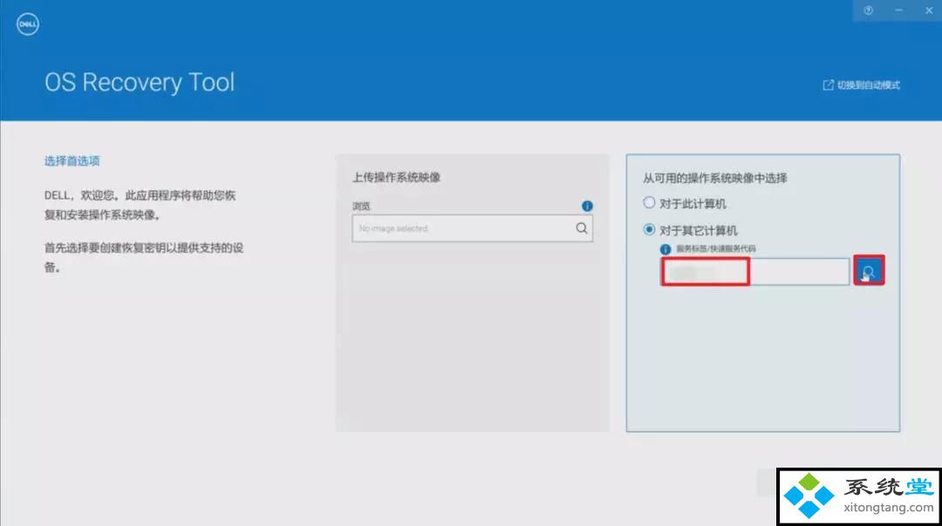Screen dimensions: 942x526
Task: Select the 对于其它计算机 radio button
Action: (x=649, y=230)
